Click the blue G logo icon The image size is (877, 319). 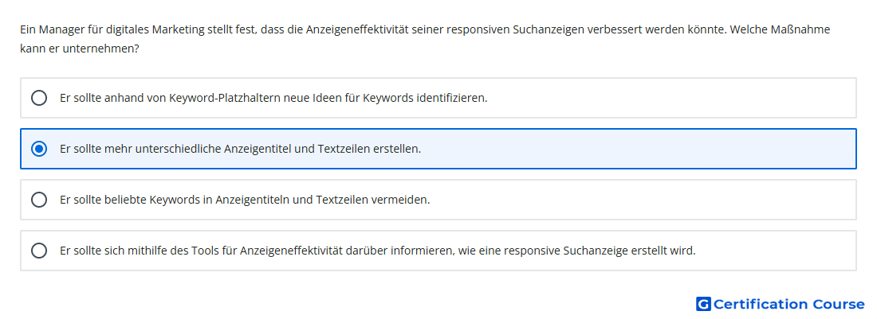(703, 304)
